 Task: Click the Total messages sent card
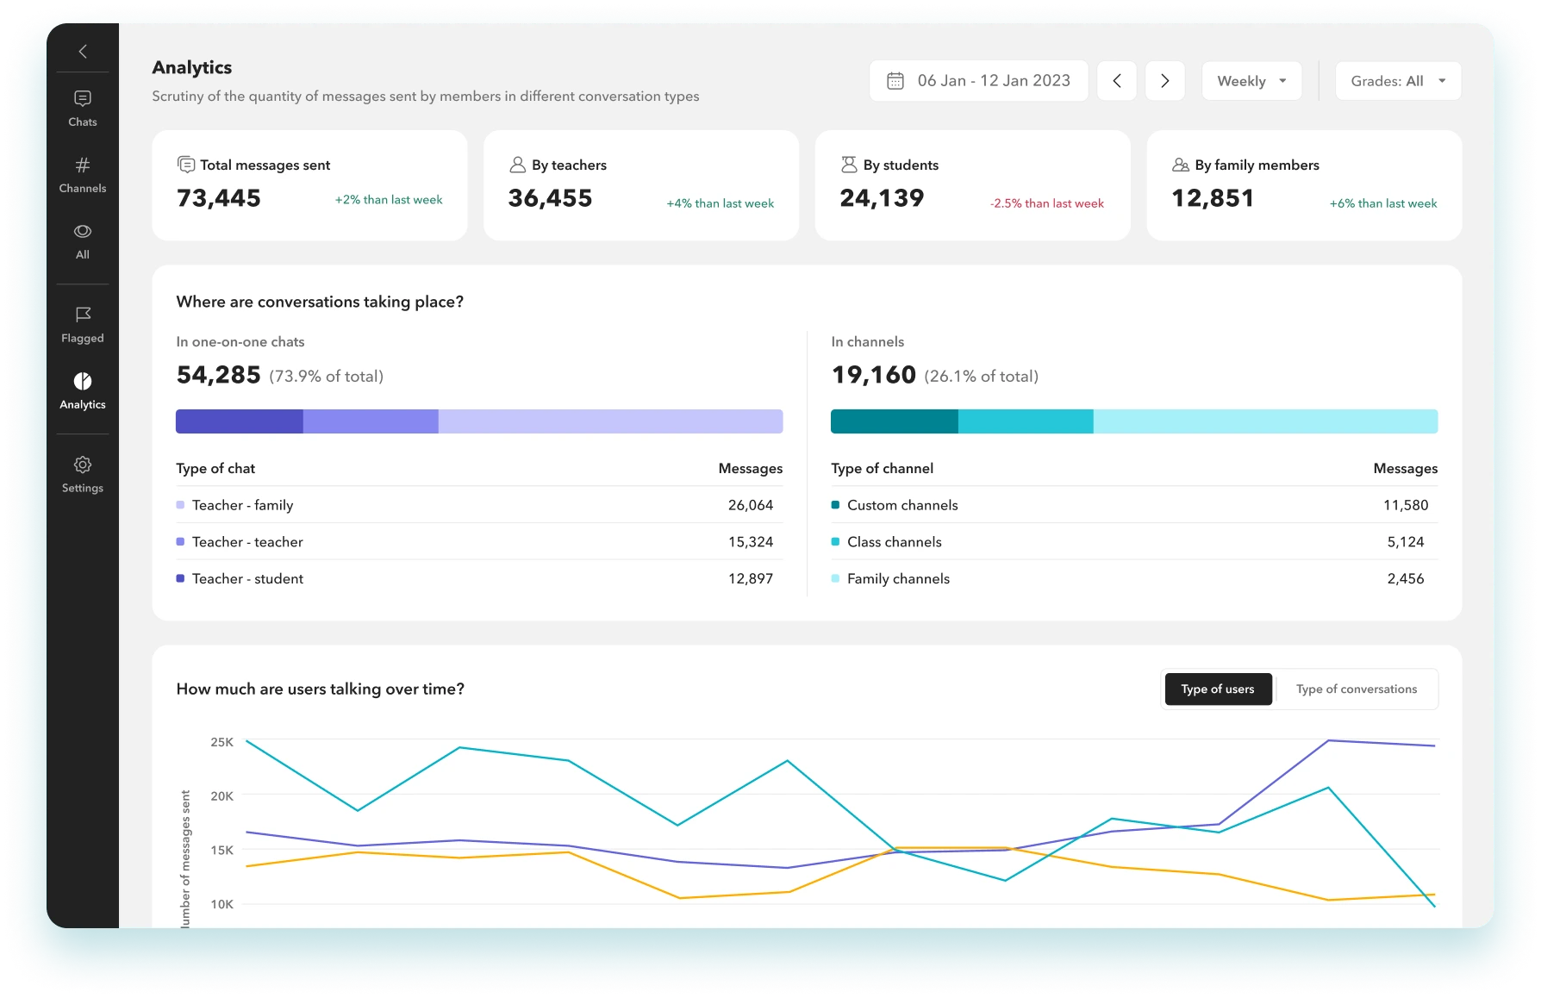(309, 185)
